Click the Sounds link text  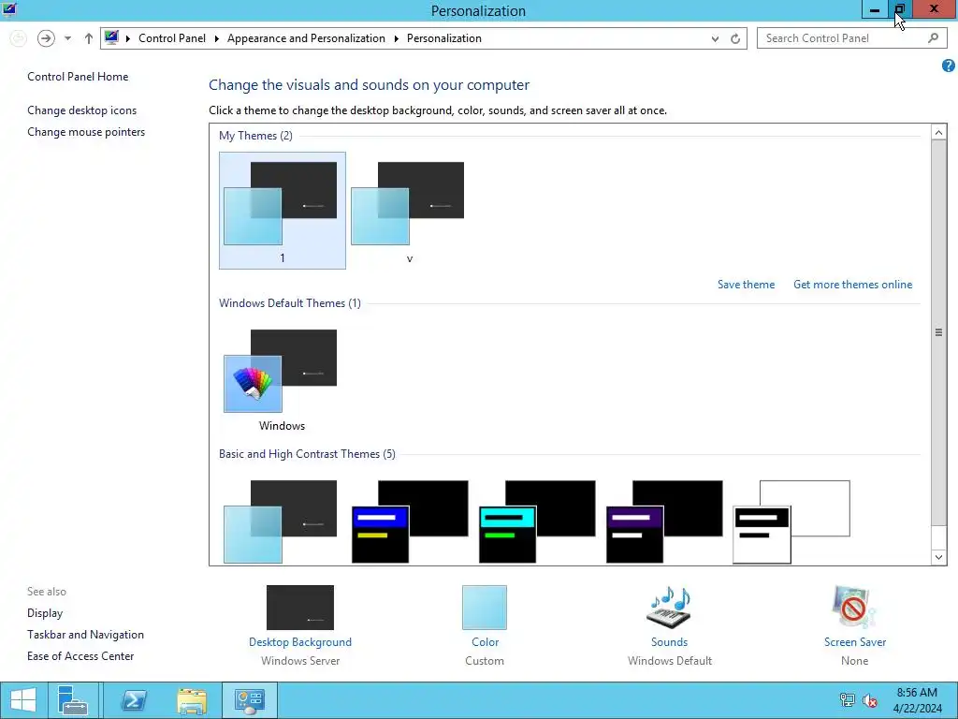[669, 642]
